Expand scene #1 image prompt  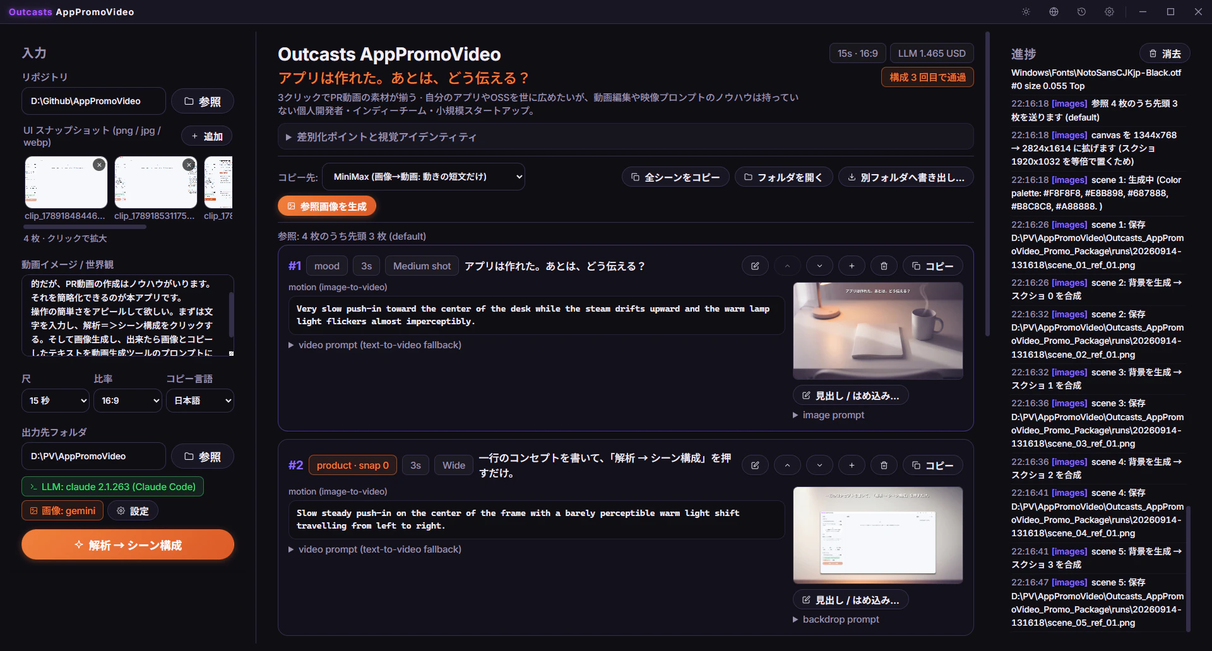pyautogui.click(x=829, y=415)
